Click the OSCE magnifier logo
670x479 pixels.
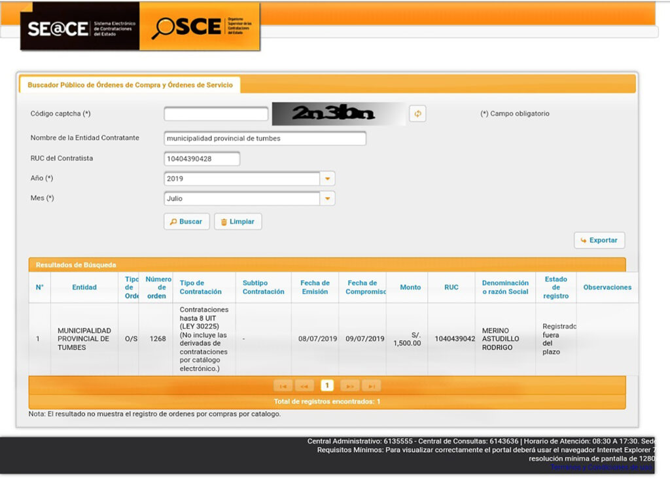(x=200, y=27)
